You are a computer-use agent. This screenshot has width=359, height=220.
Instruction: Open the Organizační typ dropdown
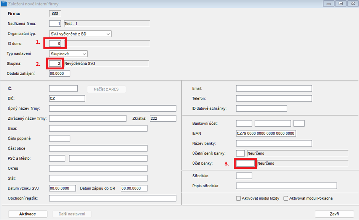click(x=80, y=34)
